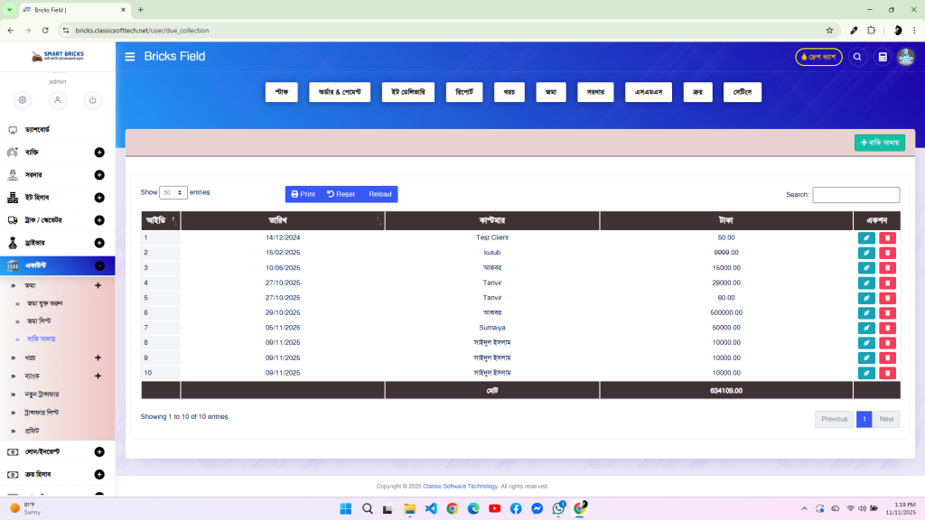The height and width of the screenshot is (520, 925).
Task: Select জমা in the top navigation bar
Action: pos(550,91)
